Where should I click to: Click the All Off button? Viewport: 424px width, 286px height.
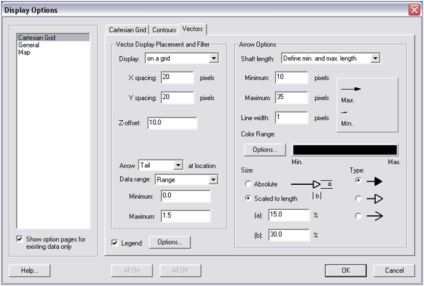coord(181,270)
